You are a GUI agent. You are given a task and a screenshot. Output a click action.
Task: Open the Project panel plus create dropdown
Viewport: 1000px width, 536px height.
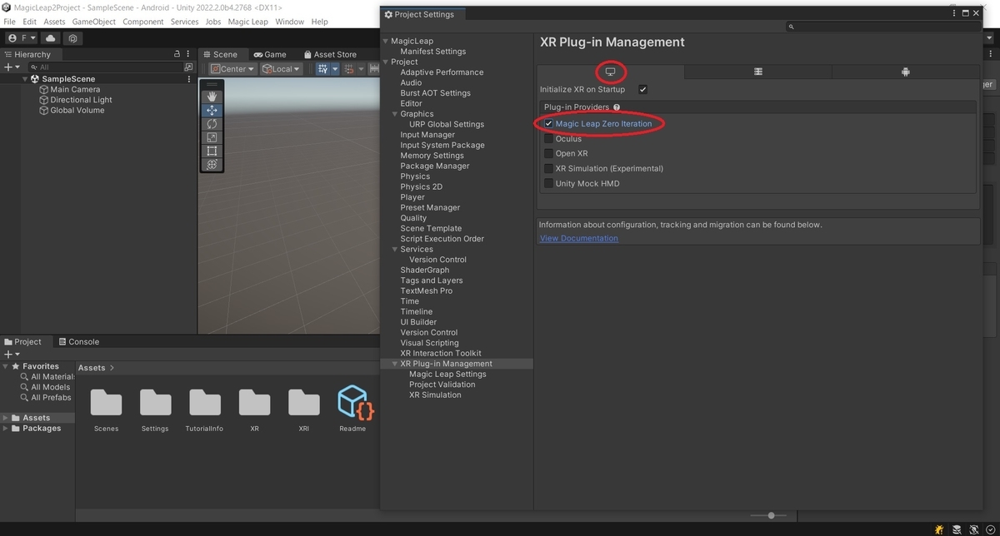point(12,354)
